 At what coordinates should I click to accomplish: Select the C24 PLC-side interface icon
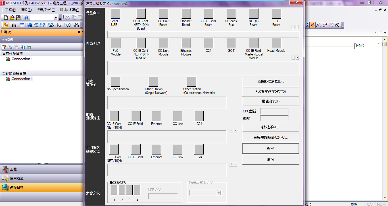pos(208,43)
